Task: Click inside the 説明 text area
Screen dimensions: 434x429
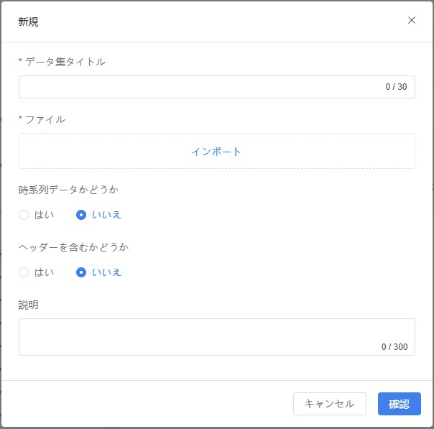Action: coord(201,333)
